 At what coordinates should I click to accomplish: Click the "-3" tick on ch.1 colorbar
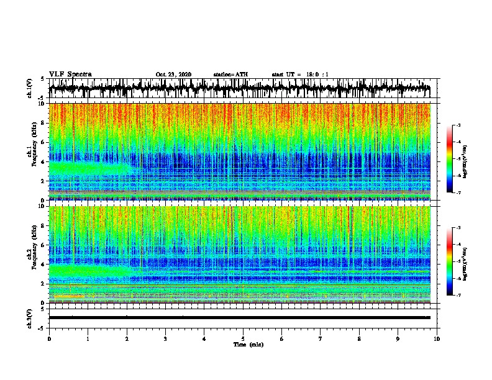pyautogui.click(x=458, y=125)
